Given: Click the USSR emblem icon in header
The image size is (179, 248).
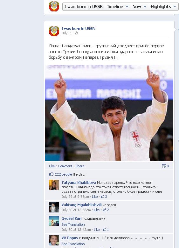Looking at the screenshot, I should 54,6.
